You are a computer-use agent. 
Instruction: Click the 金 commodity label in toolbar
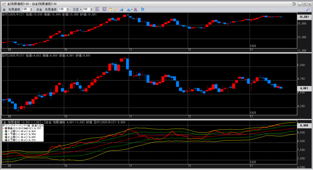pos(4,9)
